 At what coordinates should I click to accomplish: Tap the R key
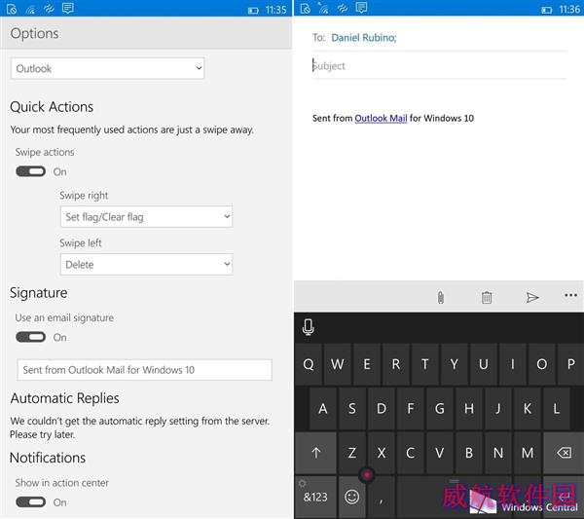(396, 364)
